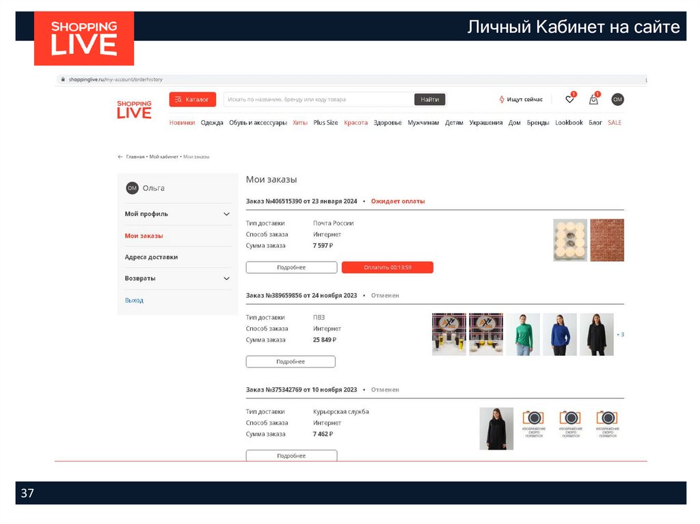
Task: Open the Дом category
Action: (x=514, y=123)
